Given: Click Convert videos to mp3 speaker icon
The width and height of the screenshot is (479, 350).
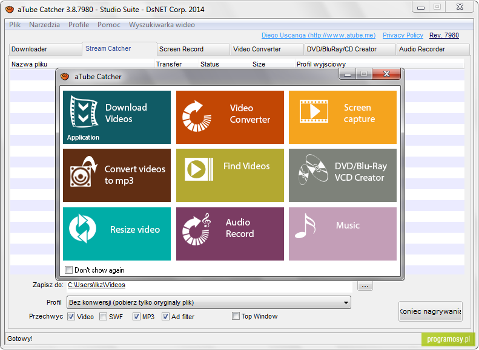Looking at the screenshot, I should tap(84, 171).
